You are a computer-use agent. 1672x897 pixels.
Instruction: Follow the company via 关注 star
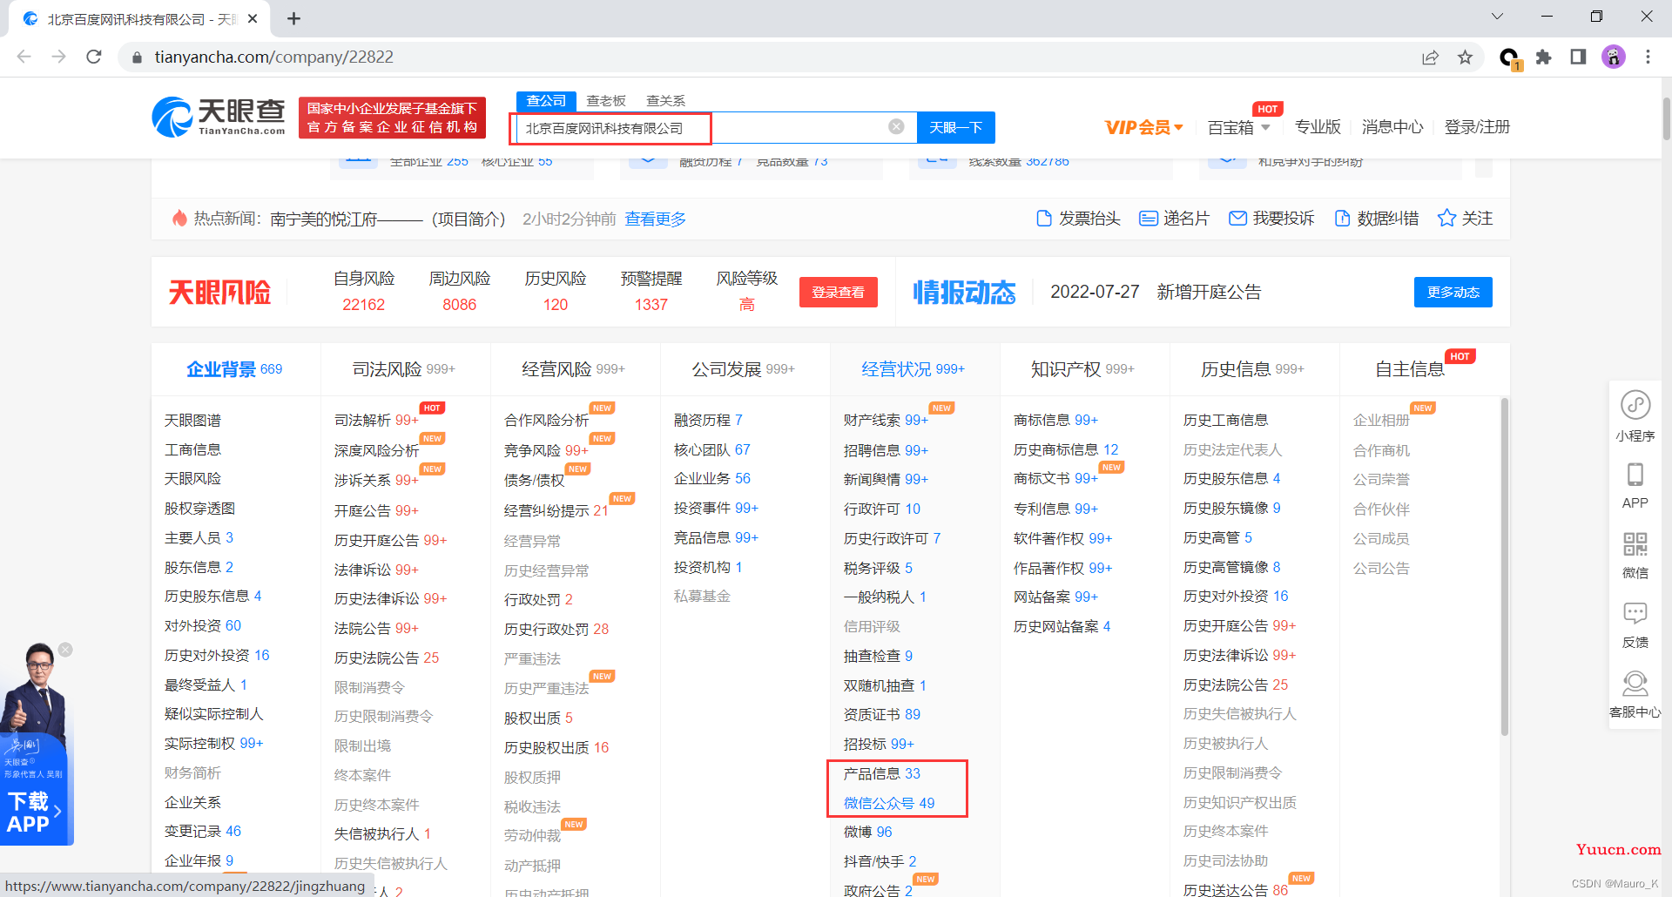click(1446, 219)
